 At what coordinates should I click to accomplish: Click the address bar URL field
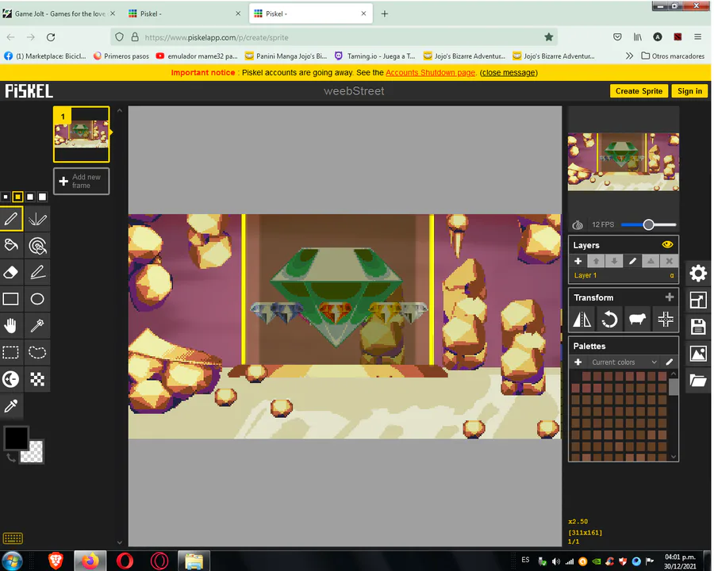(x=334, y=37)
